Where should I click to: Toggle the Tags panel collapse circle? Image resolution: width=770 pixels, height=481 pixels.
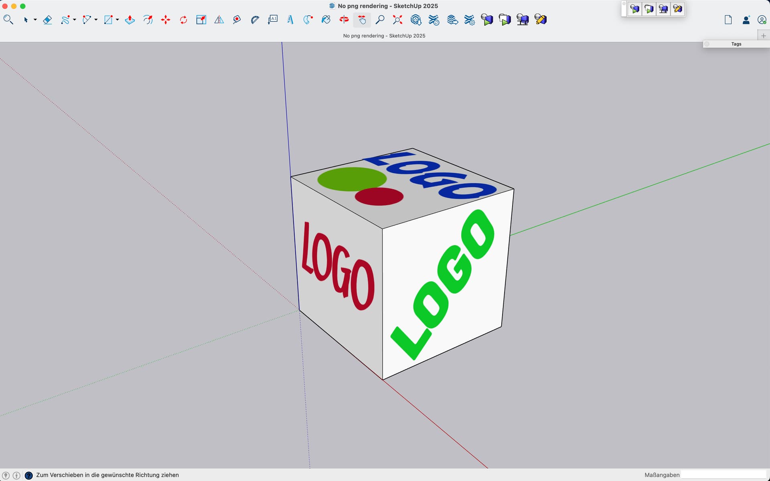(707, 44)
